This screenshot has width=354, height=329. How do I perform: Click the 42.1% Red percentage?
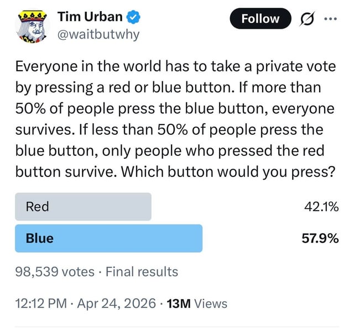point(321,207)
